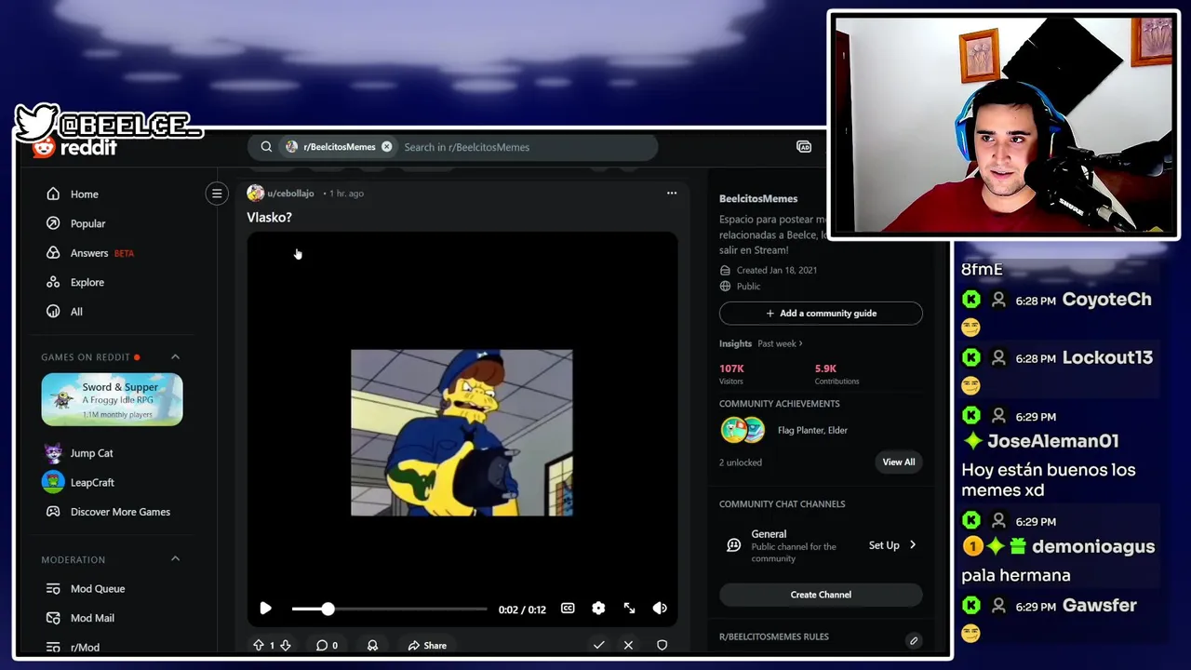Click the video progress scrubber handle

pyautogui.click(x=328, y=609)
